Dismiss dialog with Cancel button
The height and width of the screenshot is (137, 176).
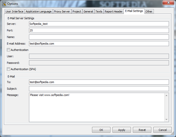point(163,130)
